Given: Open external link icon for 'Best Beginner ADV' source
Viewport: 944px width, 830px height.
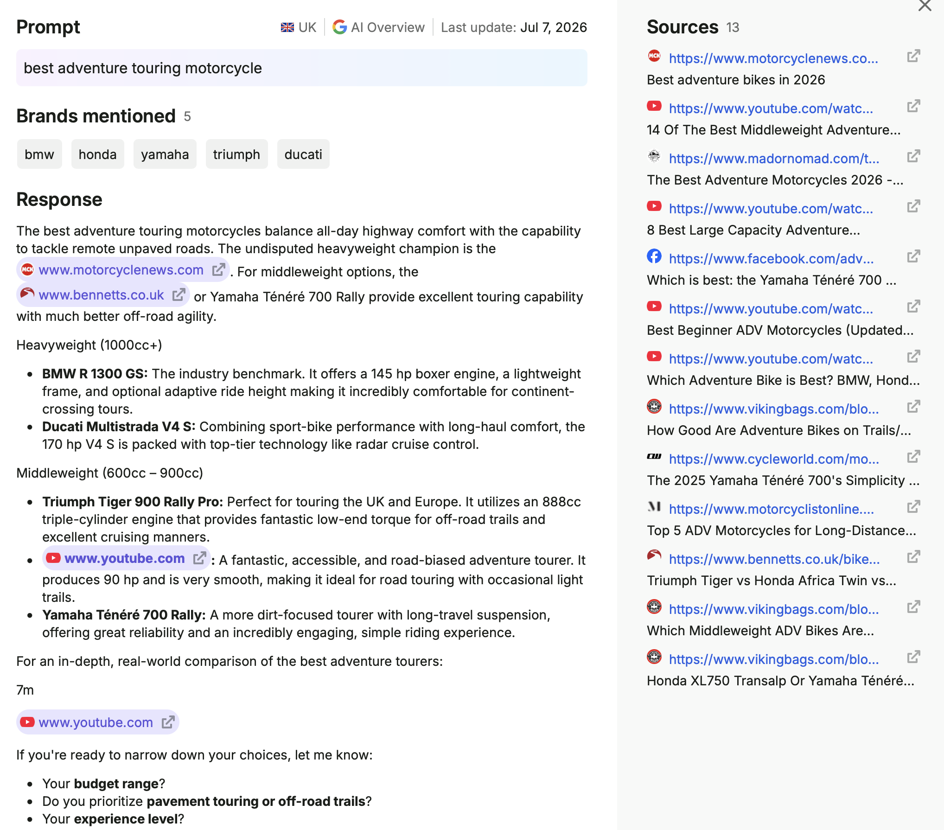Looking at the screenshot, I should point(913,306).
